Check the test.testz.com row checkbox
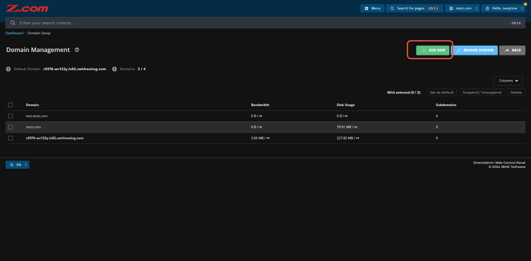This screenshot has width=531, height=261. pos(11,116)
